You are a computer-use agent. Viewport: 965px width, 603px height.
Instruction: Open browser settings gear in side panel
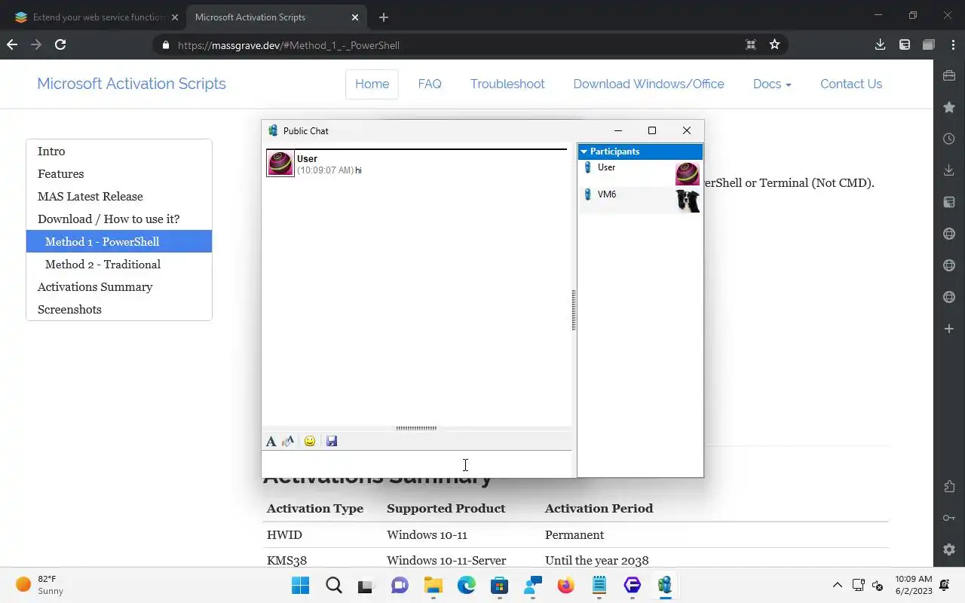pos(949,549)
